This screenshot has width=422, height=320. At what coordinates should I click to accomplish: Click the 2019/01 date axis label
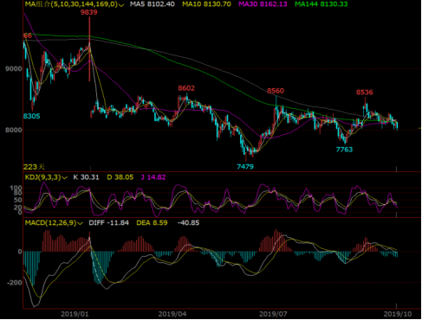(x=75, y=314)
